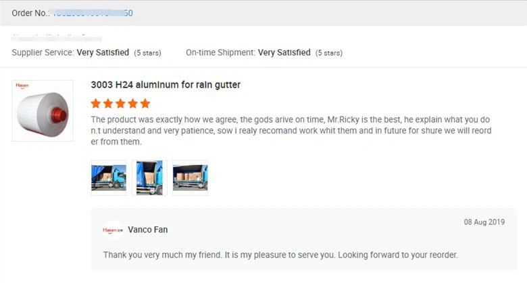Screen dimensions: 527x283
Task: Click the Supplier Service Very Satisfied rating
Action: (x=101, y=53)
